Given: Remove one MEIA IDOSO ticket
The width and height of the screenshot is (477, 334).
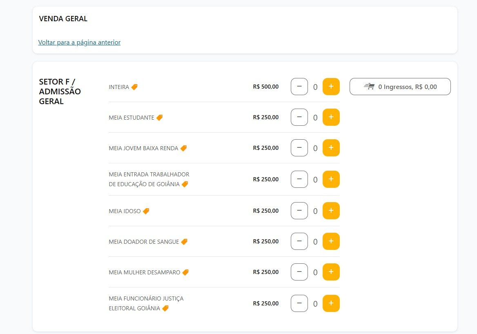Looking at the screenshot, I should click(x=299, y=211).
